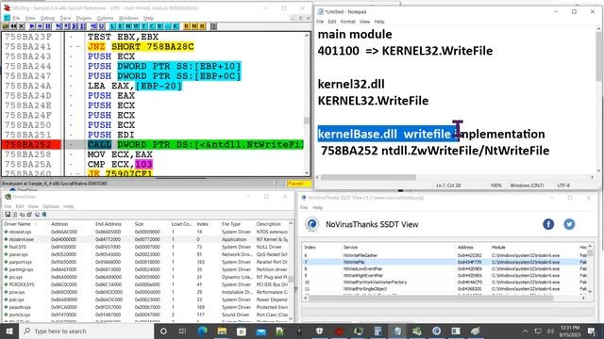
Task: Click OllyDbg disassembly scroll up arrow
Action: tap(307, 36)
